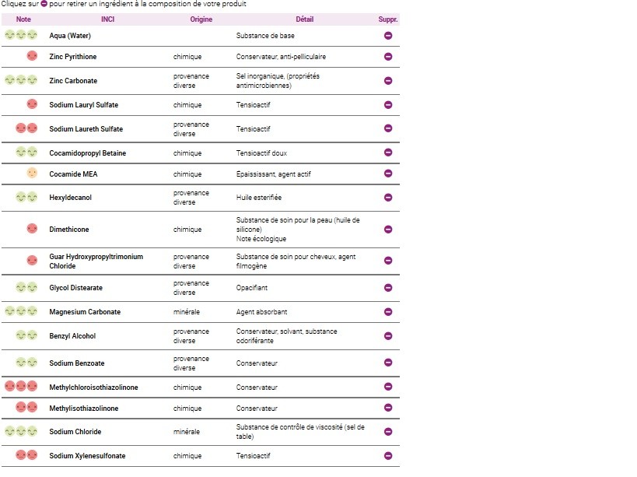Remove the Aqua (Water) ingredient
The height and width of the screenshot is (477, 637).
point(387,36)
